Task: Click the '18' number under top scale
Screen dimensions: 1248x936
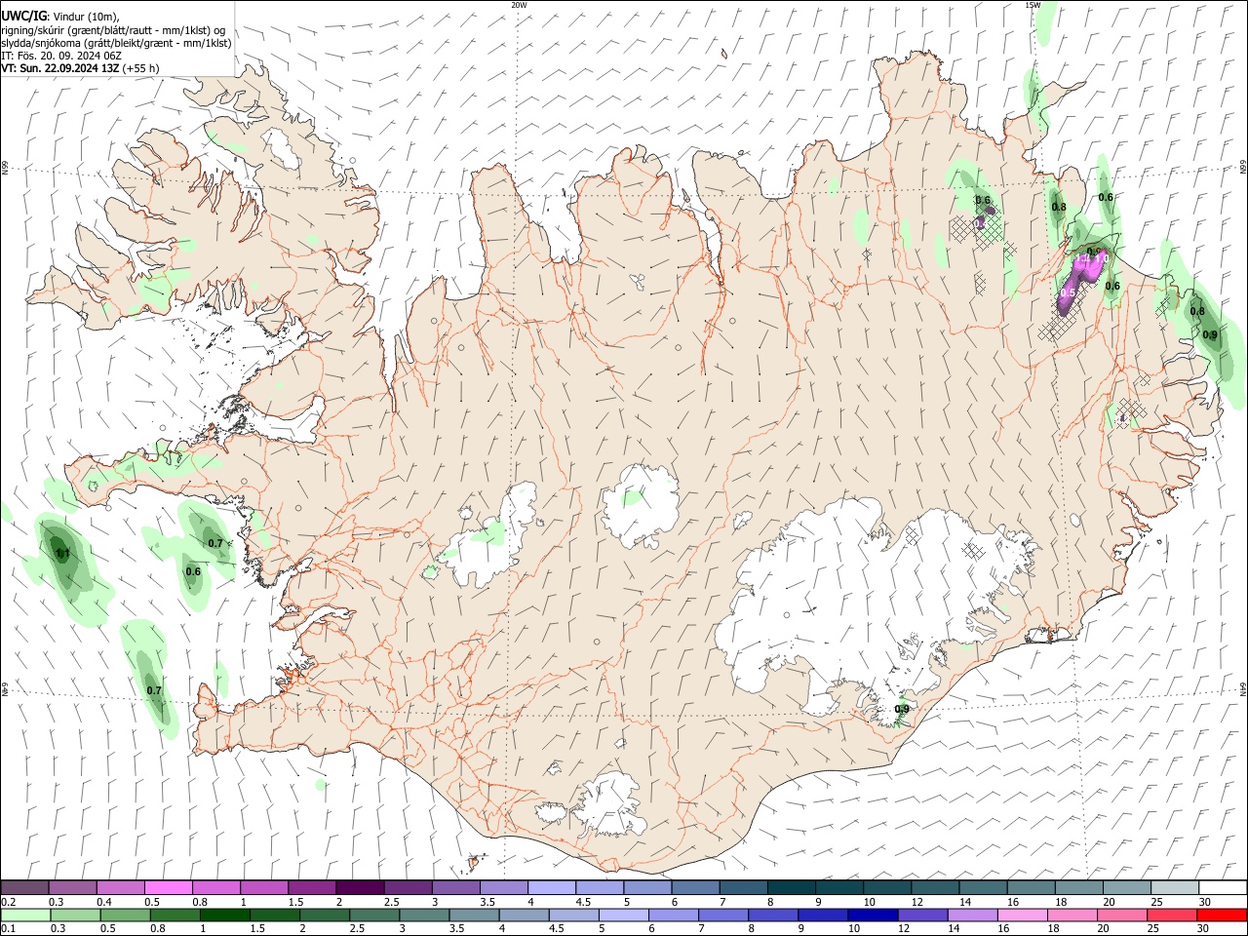Action: (1061, 902)
